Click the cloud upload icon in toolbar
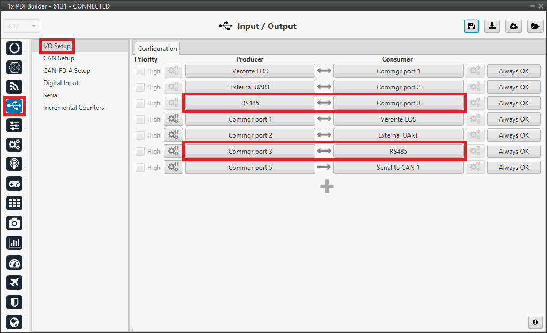 (513, 26)
